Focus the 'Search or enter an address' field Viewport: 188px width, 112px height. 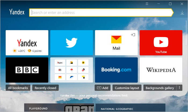(101, 12)
